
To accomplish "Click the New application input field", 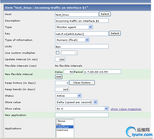I will [82, 115].
